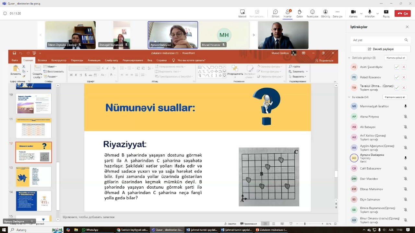Click the Paylaş share screen icon
415x233 pixels.
point(386,13)
